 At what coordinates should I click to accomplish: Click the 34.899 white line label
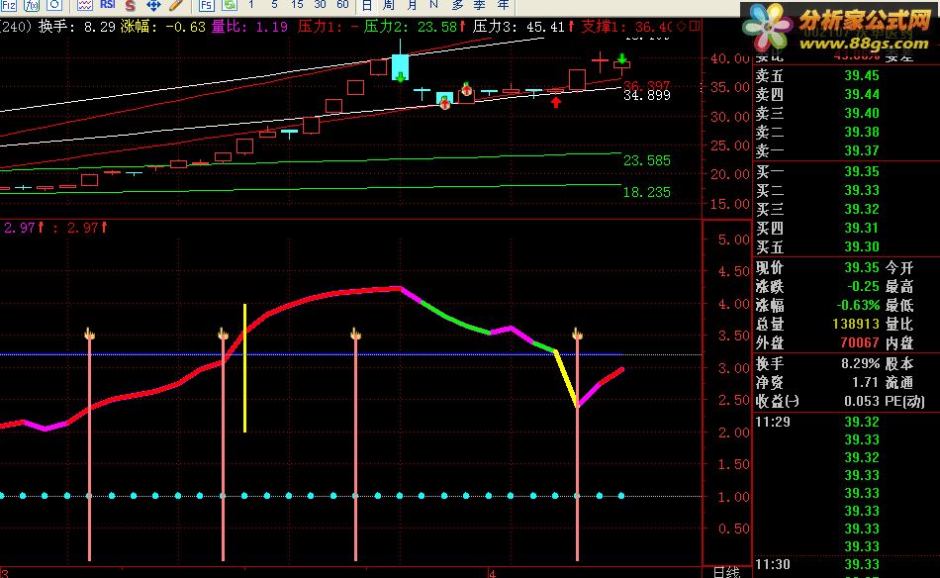[647, 95]
